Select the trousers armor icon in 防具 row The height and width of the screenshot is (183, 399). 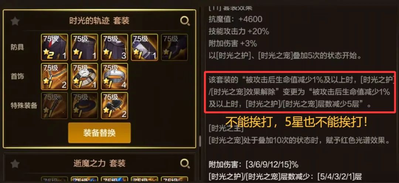[85, 47]
